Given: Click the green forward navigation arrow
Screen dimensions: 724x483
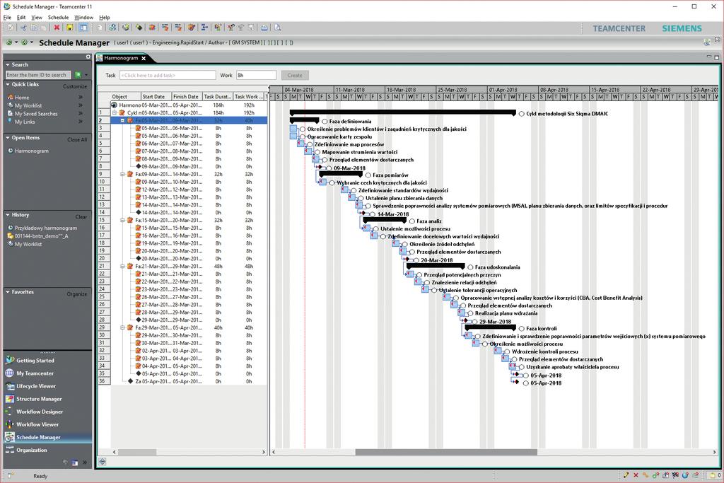Looking at the screenshot, I should point(25,42).
